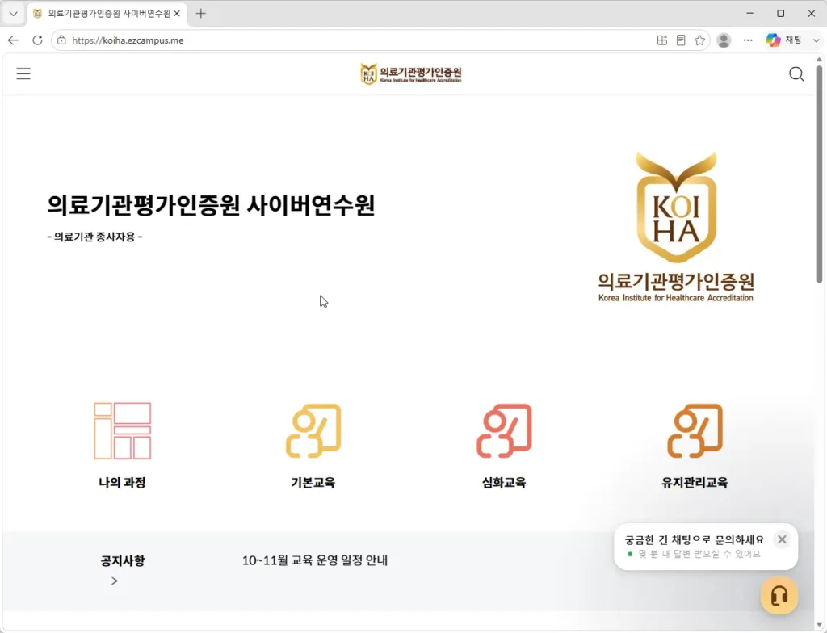Open the 기본교육 icon
The image size is (827, 633).
pos(313,430)
